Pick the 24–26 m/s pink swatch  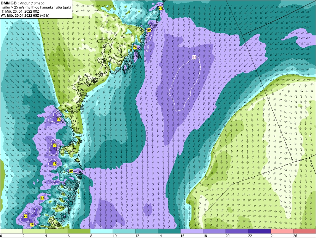click(282, 231)
